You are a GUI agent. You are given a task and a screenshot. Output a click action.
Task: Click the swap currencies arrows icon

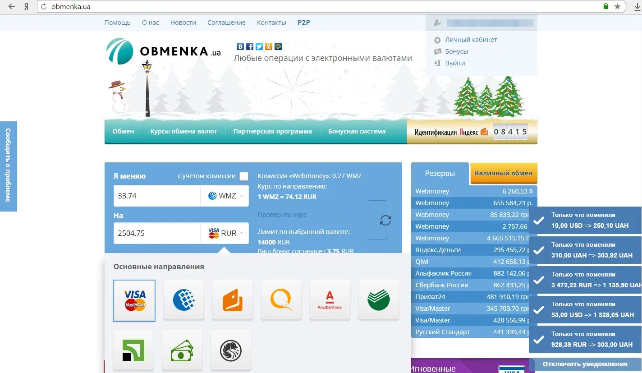[385, 220]
